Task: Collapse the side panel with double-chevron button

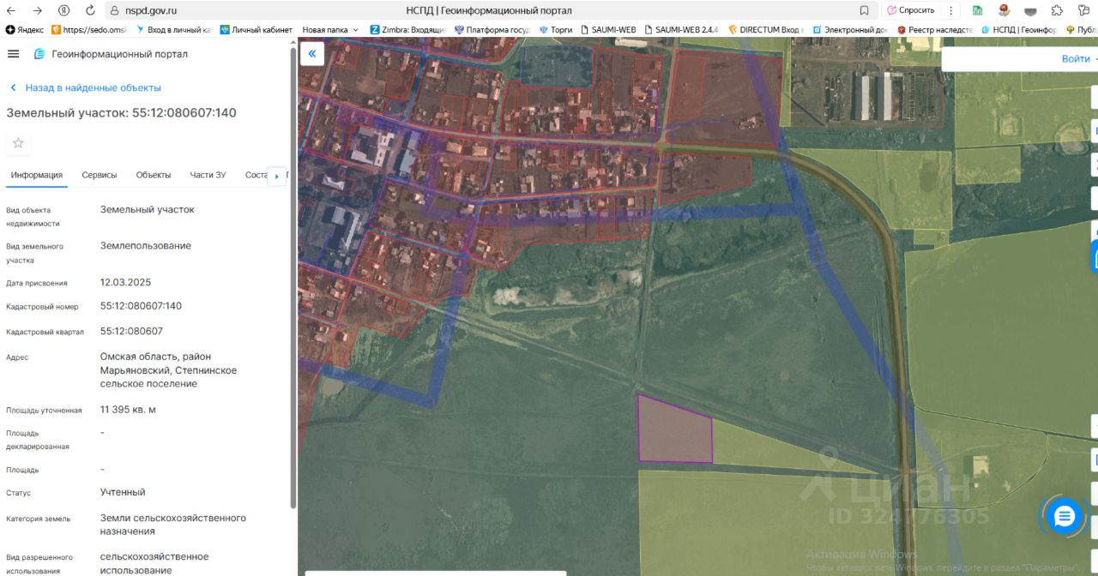Action: tap(312, 54)
